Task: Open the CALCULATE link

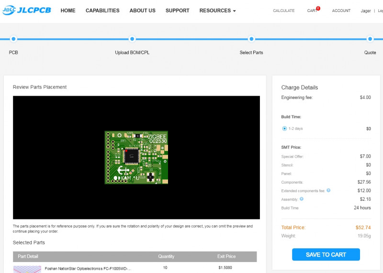Action: 283,11
